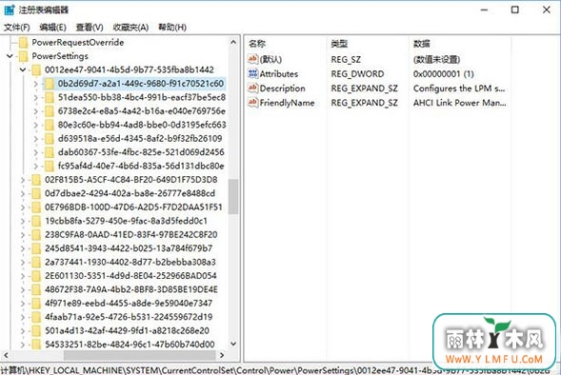
Task: Expand the 02F815B5-A5CF-4C84 key
Action: pos(23,180)
